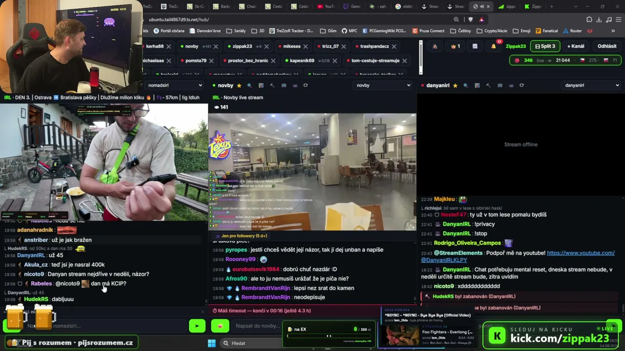Click the zoom magnifier icon in address bar
The image size is (625, 351).
pos(456,19)
